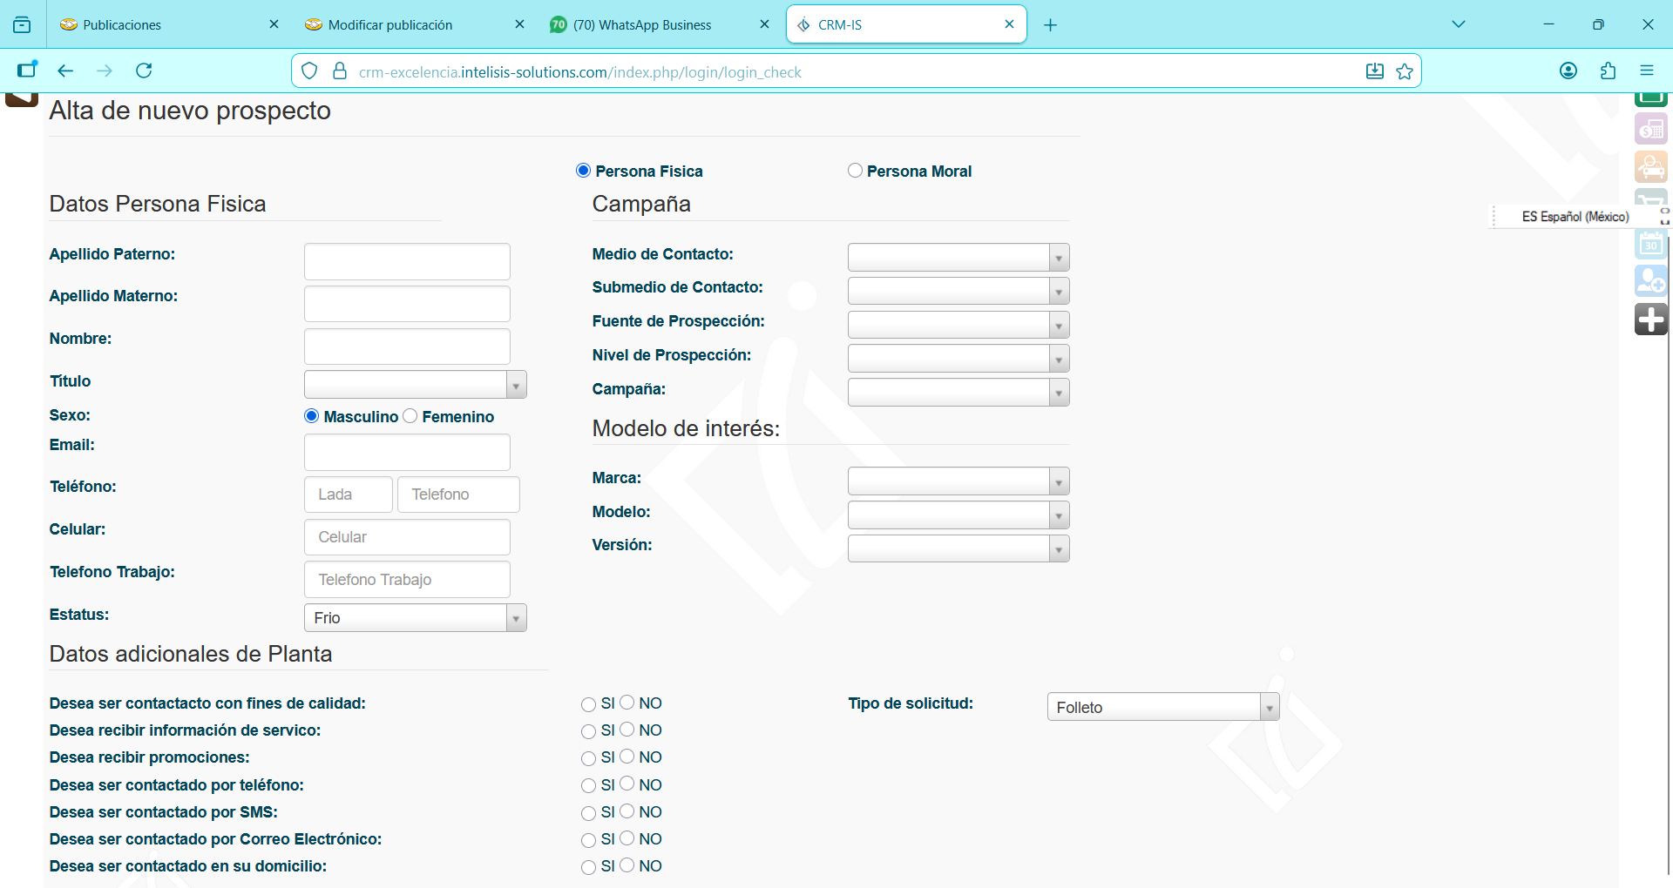
Task: Click the orange car search sidebar icon
Action: tap(1650, 167)
